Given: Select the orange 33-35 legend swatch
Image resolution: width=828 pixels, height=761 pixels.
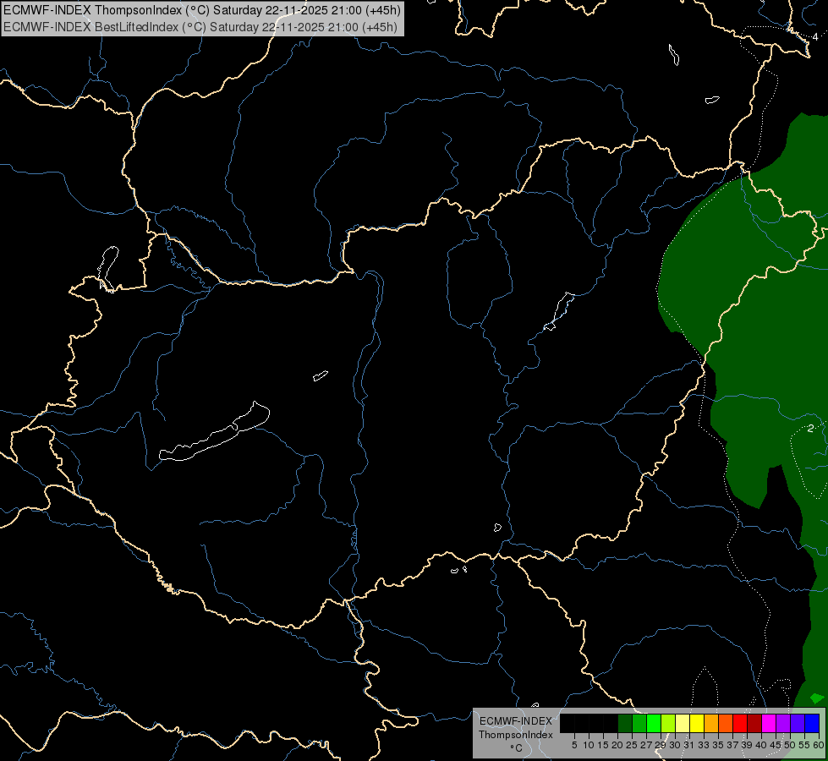Looking at the screenshot, I should 711,723.
